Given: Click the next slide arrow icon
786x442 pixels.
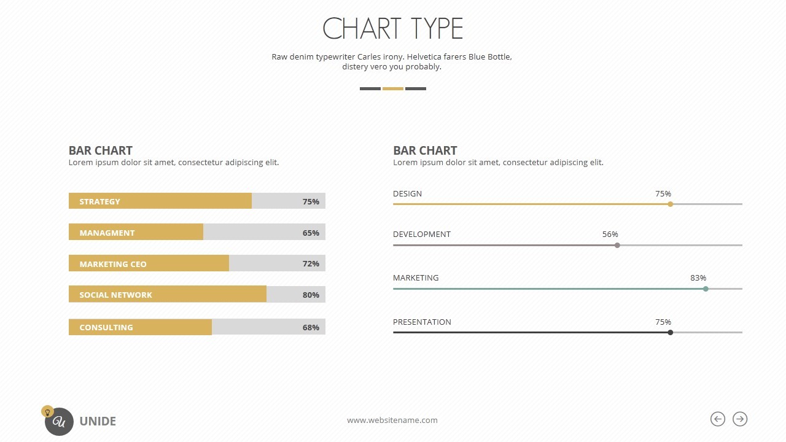Looking at the screenshot, I should [740, 419].
